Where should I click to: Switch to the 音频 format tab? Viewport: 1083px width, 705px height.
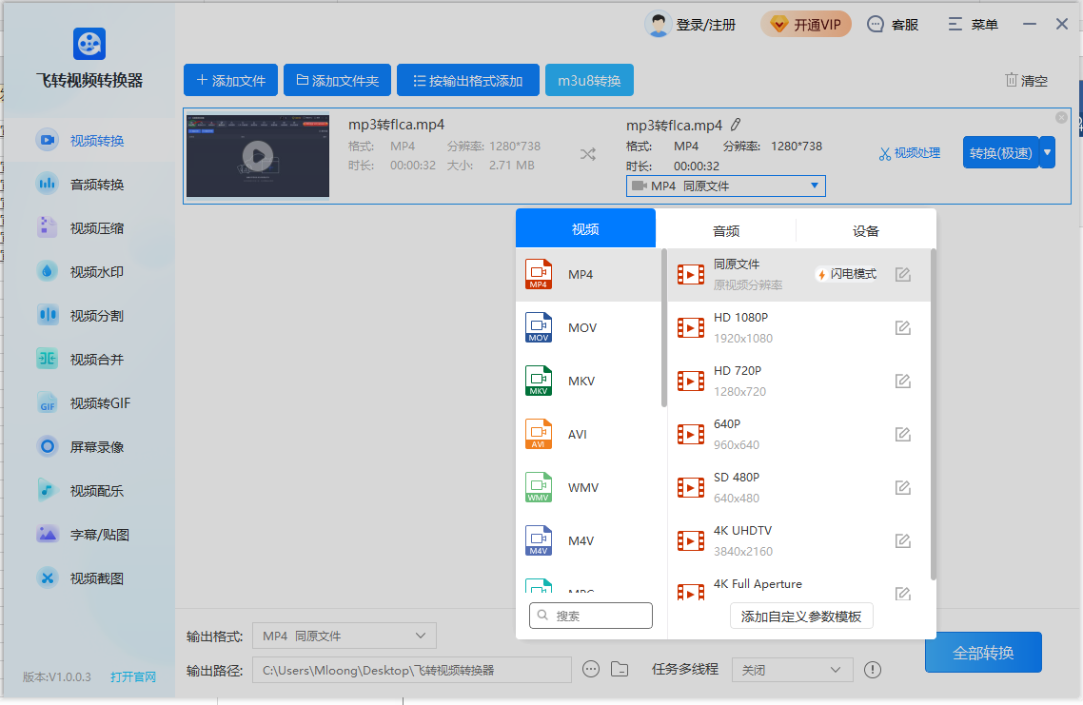coord(725,230)
